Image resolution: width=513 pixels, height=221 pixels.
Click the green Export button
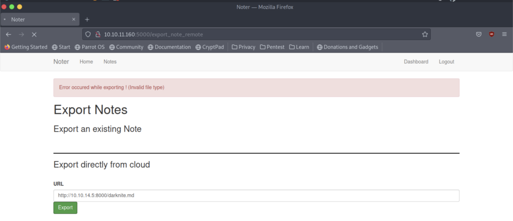pyautogui.click(x=66, y=207)
